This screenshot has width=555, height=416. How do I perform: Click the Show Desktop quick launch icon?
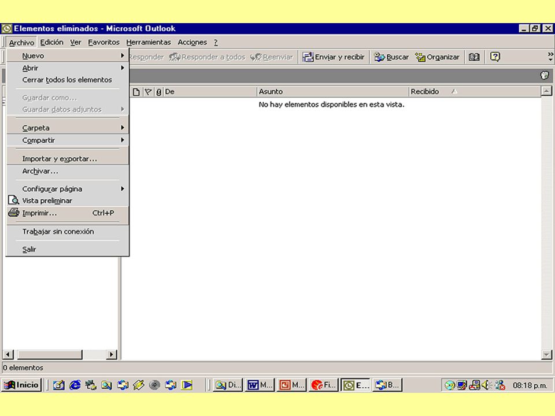coord(59,385)
